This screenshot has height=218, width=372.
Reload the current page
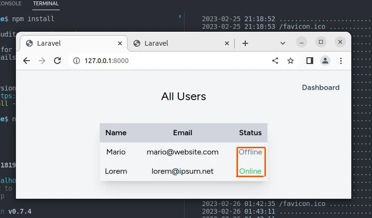coord(57,61)
